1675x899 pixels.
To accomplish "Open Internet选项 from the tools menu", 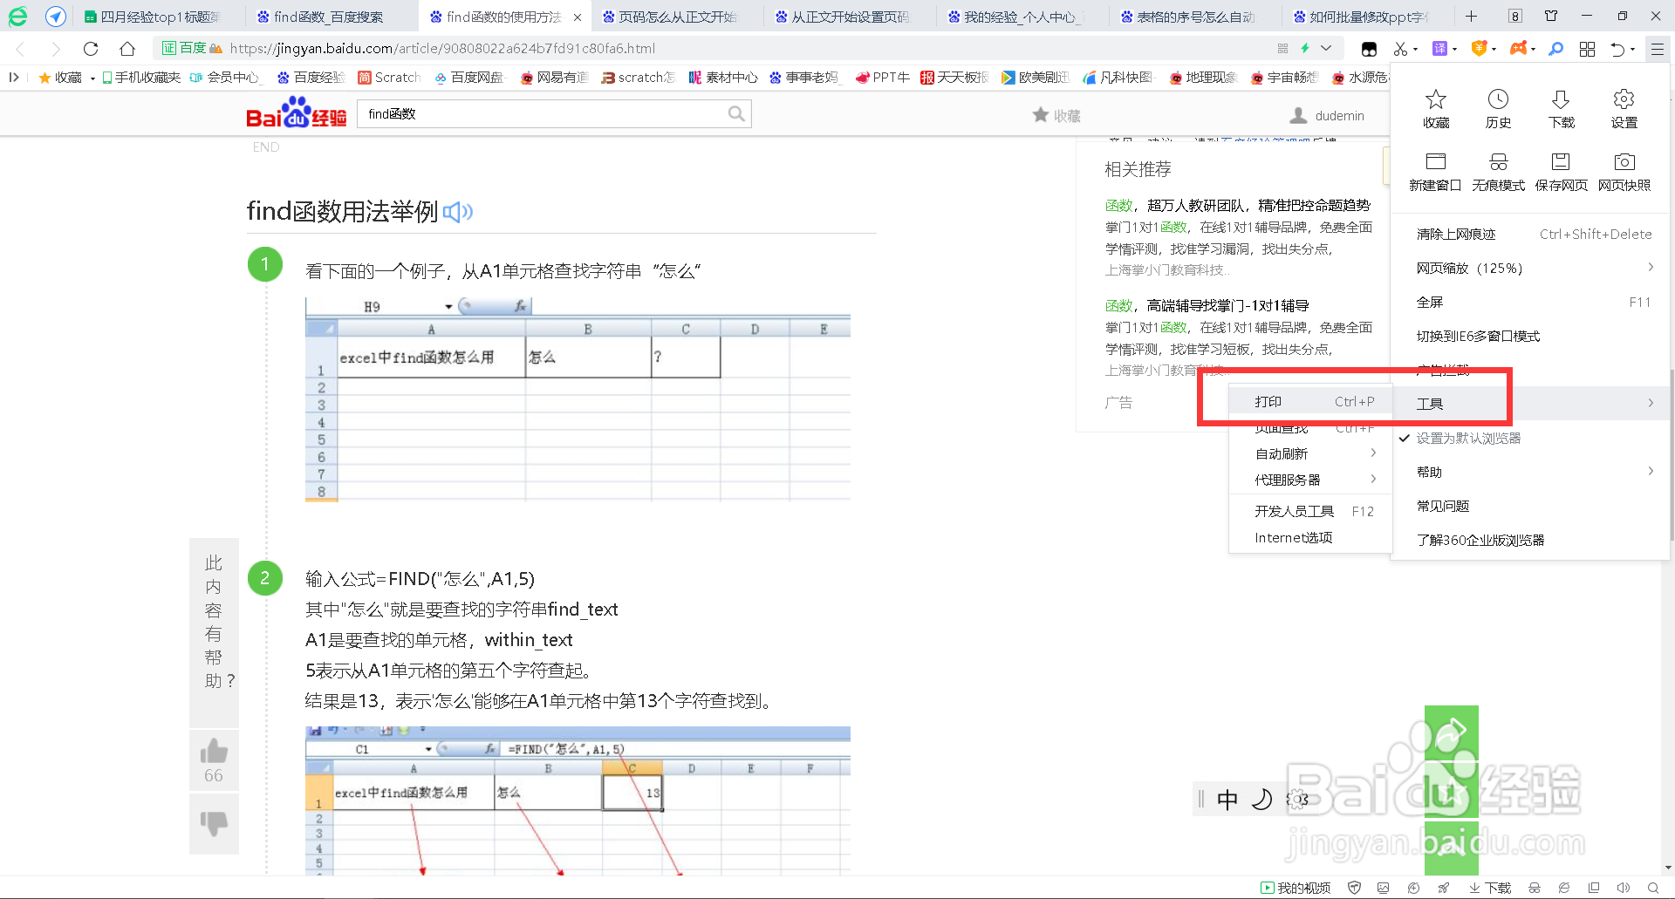I will [x=1293, y=538].
